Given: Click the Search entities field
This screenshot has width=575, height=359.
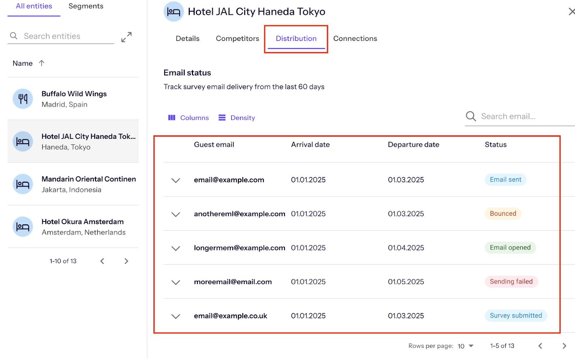Looking at the screenshot, I should point(61,36).
